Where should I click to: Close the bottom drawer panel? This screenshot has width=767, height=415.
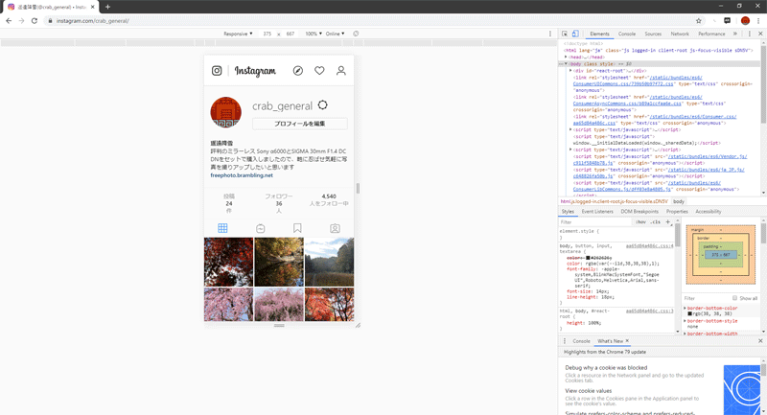[x=760, y=340]
